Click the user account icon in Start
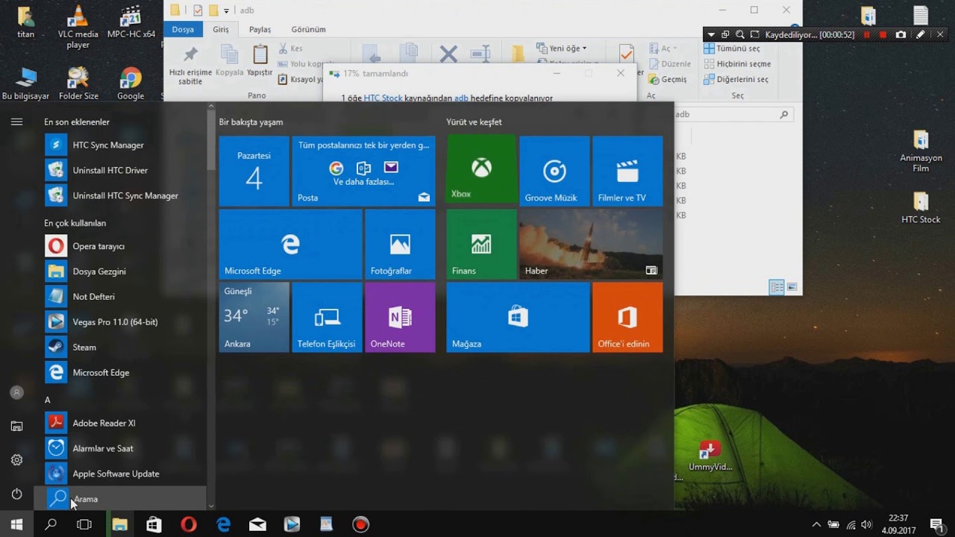 coord(16,392)
